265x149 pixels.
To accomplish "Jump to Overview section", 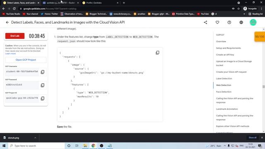I will click(221, 41).
